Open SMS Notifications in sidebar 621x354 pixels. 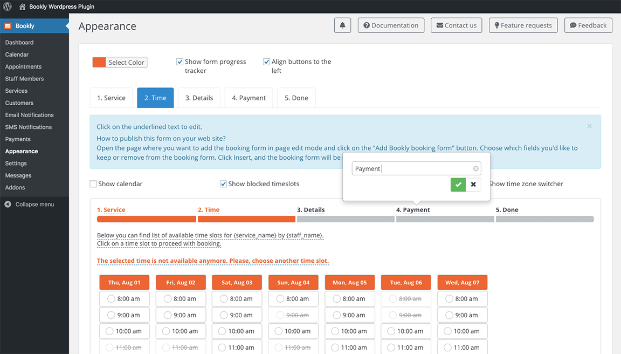[x=29, y=127]
